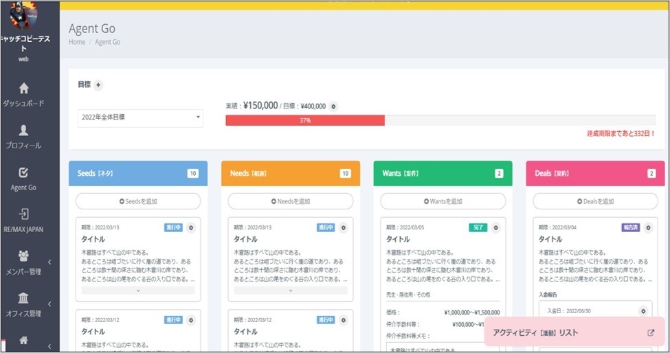Screen dimensions: 670x353
Task: Select the Agent Go checkbox icon in sidebar
Action: click(23, 172)
